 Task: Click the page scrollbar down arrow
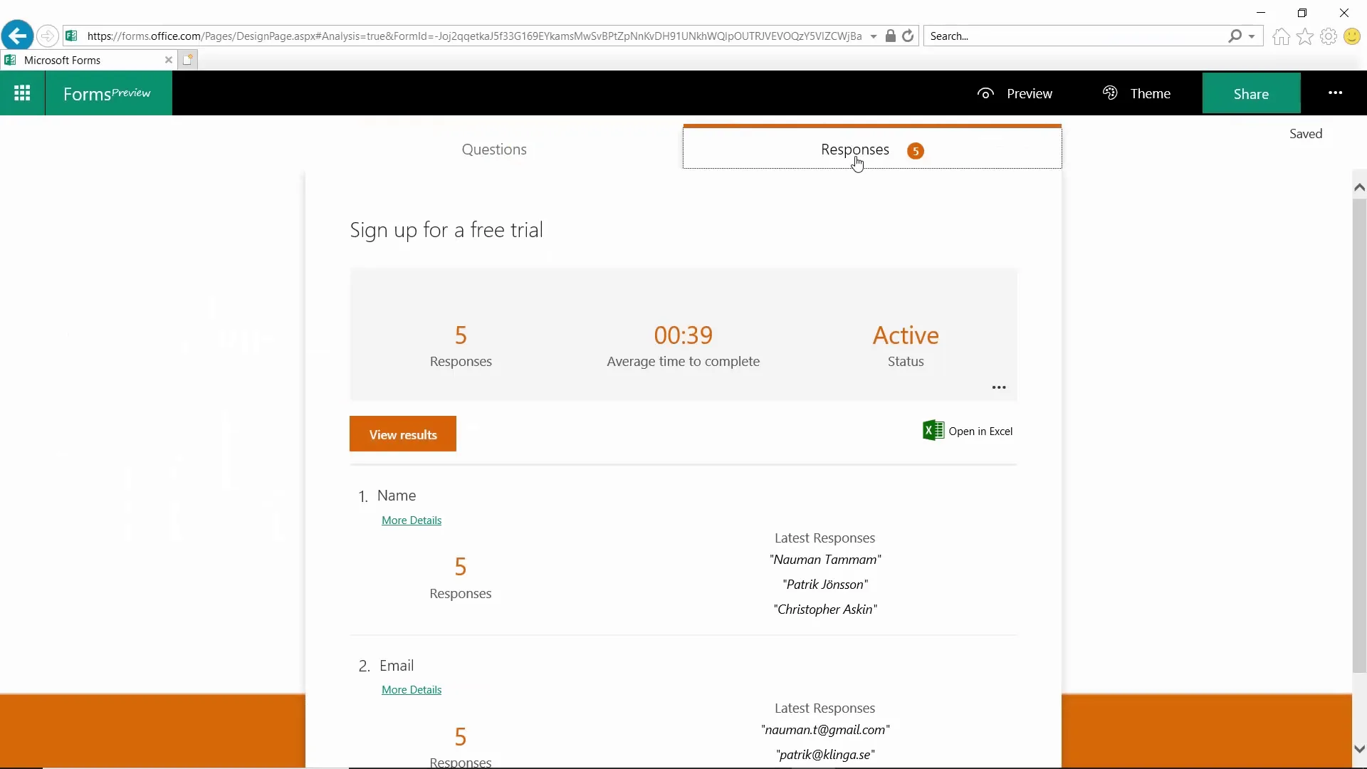click(x=1359, y=749)
